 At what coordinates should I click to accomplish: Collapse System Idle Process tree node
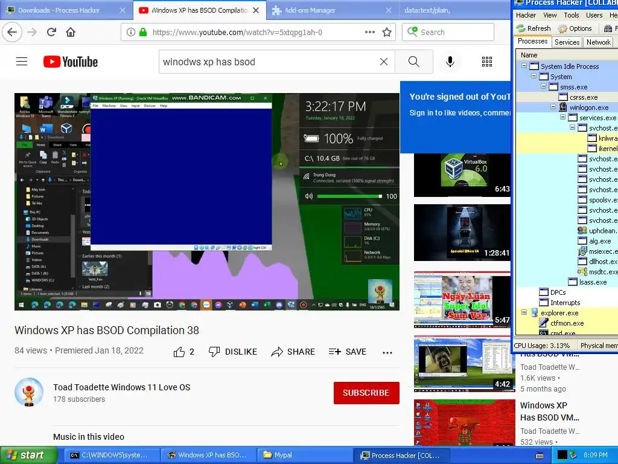(x=524, y=66)
